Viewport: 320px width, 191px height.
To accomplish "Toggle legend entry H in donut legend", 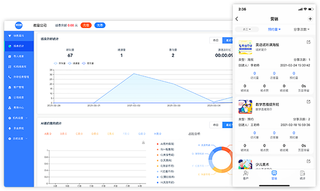I will (165, 182).
